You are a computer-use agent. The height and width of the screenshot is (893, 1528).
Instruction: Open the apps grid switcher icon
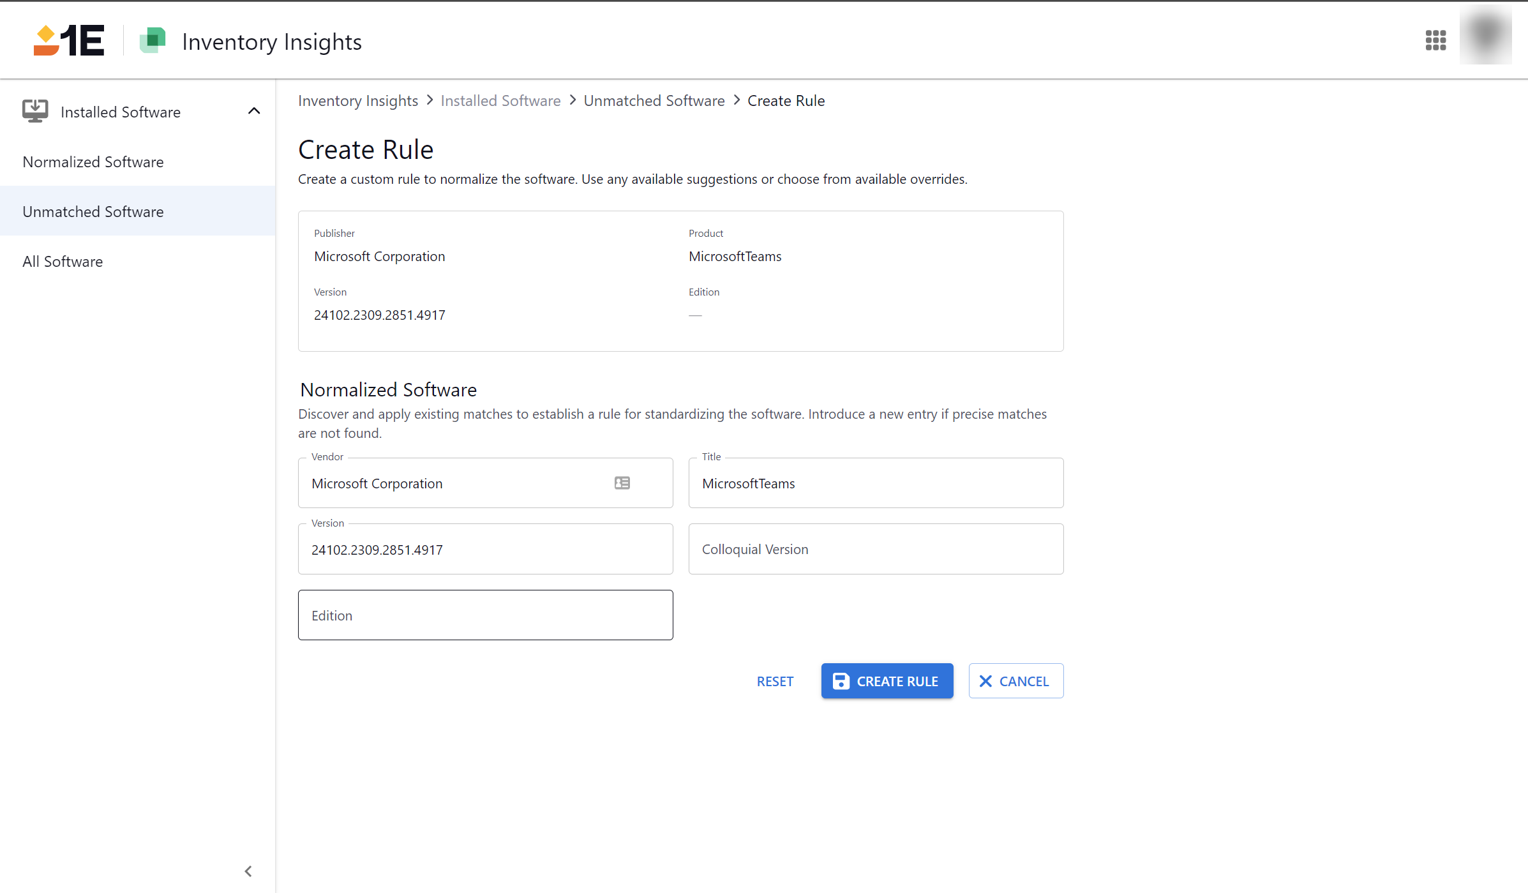(x=1435, y=40)
